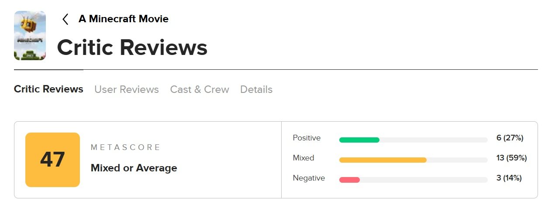
Task: Click the green Positive reviews bar
Action: click(x=359, y=140)
